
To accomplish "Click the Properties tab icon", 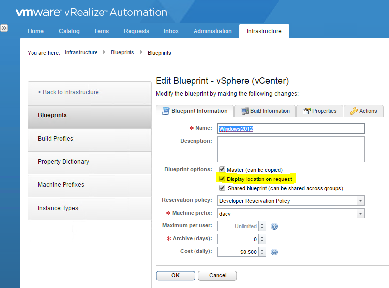I will (307, 111).
